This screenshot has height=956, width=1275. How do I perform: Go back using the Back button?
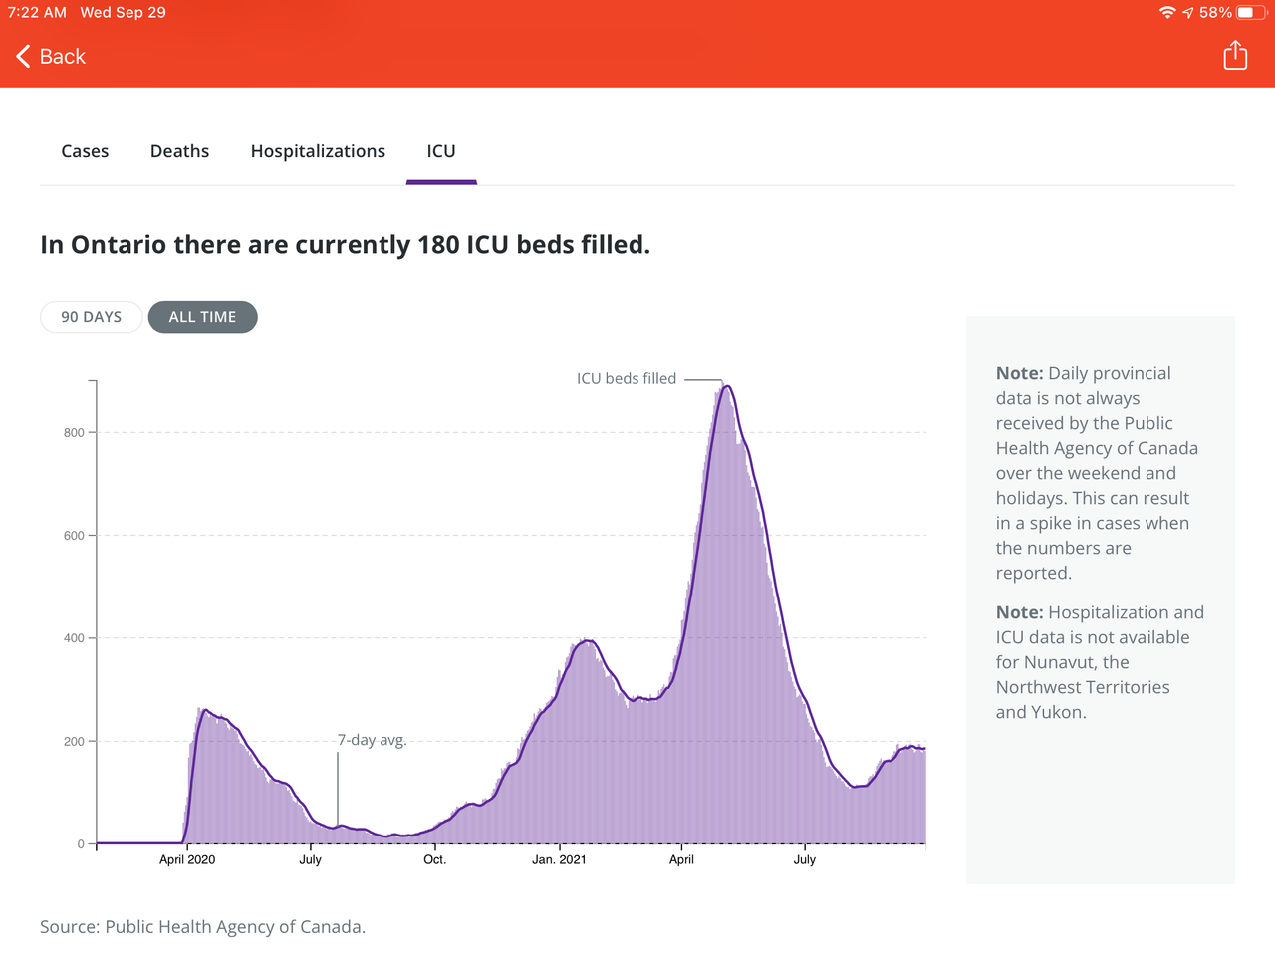(x=51, y=57)
